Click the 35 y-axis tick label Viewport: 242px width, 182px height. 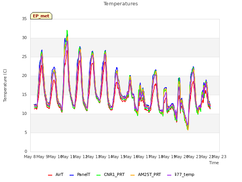click(x=24, y=19)
